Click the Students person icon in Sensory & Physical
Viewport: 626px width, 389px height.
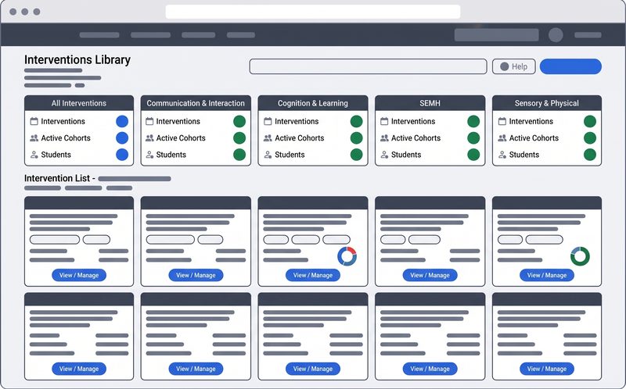click(502, 155)
